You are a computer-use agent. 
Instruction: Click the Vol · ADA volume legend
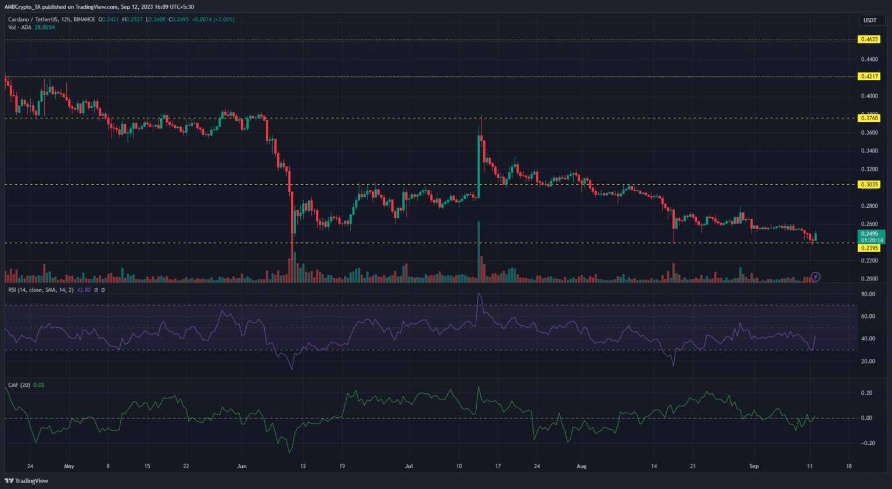pos(20,27)
